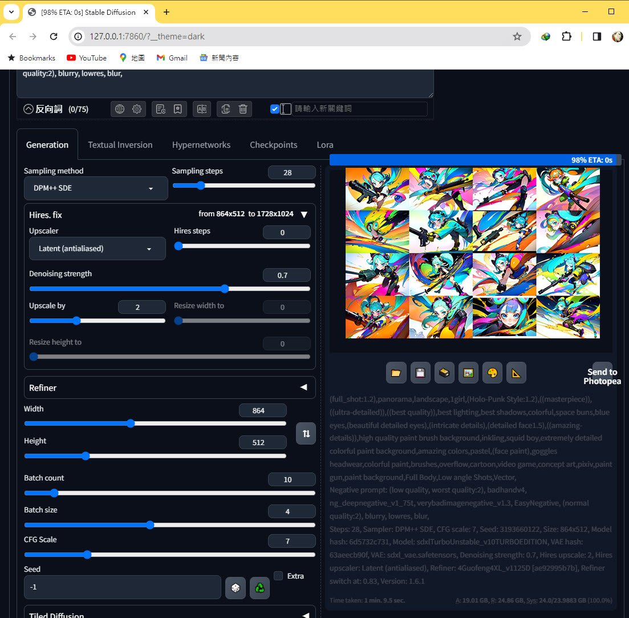Open the YouTube bookmark
629x618 pixels.
click(87, 58)
